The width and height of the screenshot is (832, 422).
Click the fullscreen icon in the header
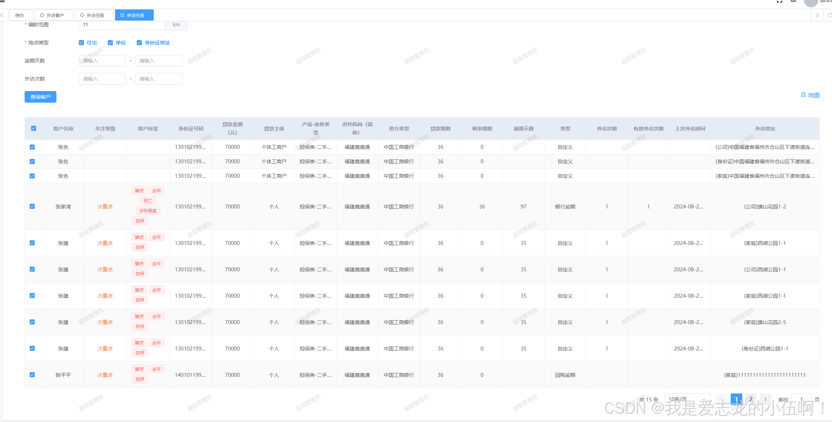pos(779,1)
